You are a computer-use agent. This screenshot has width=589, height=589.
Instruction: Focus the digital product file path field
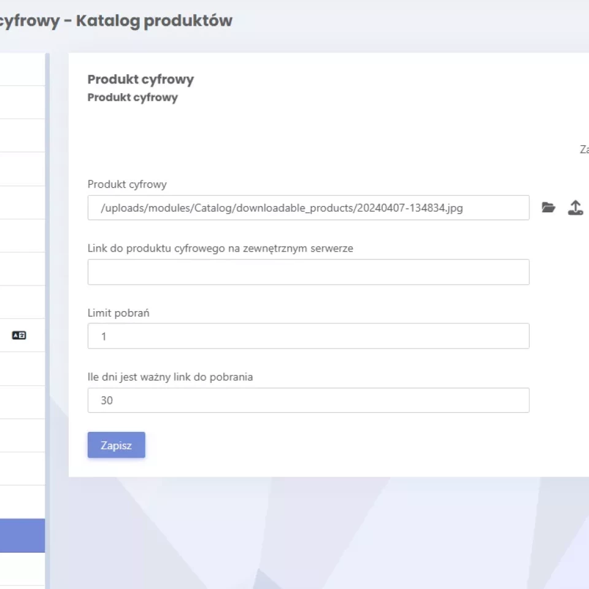[x=308, y=208]
